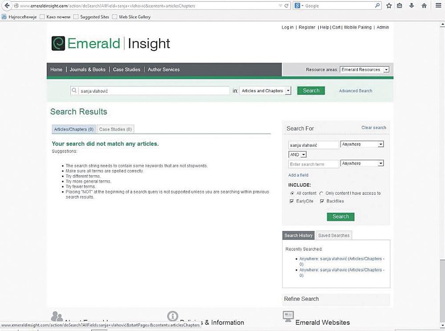Click the Enter search term field
This screenshot has height=331, width=445.
coord(313,164)
